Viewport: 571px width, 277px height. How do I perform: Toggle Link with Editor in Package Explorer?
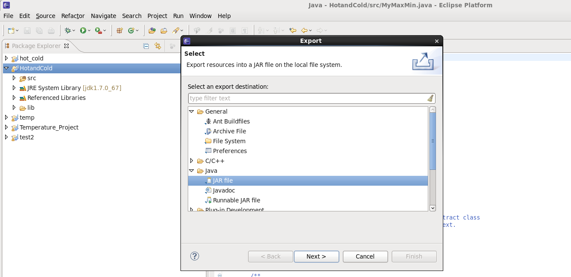coord(158,46)
